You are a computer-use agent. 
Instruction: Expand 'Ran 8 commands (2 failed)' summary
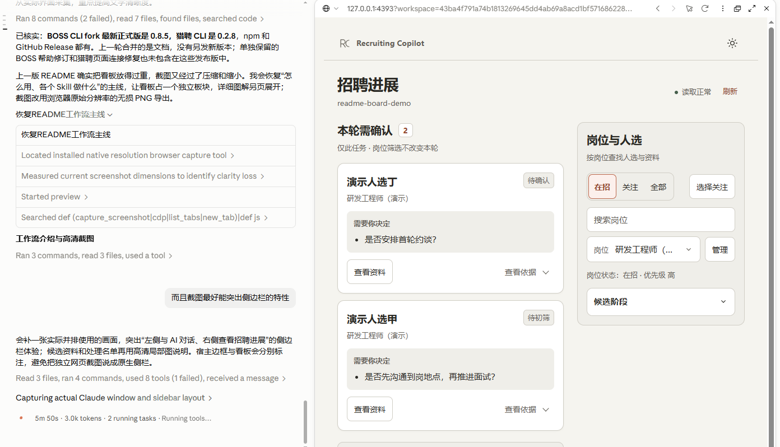pos(140,18)
